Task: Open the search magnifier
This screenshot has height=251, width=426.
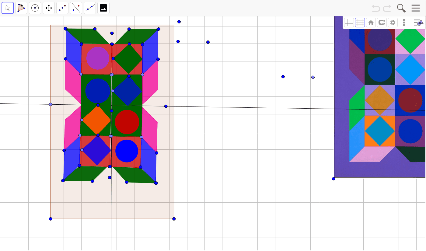Action: 401,8
